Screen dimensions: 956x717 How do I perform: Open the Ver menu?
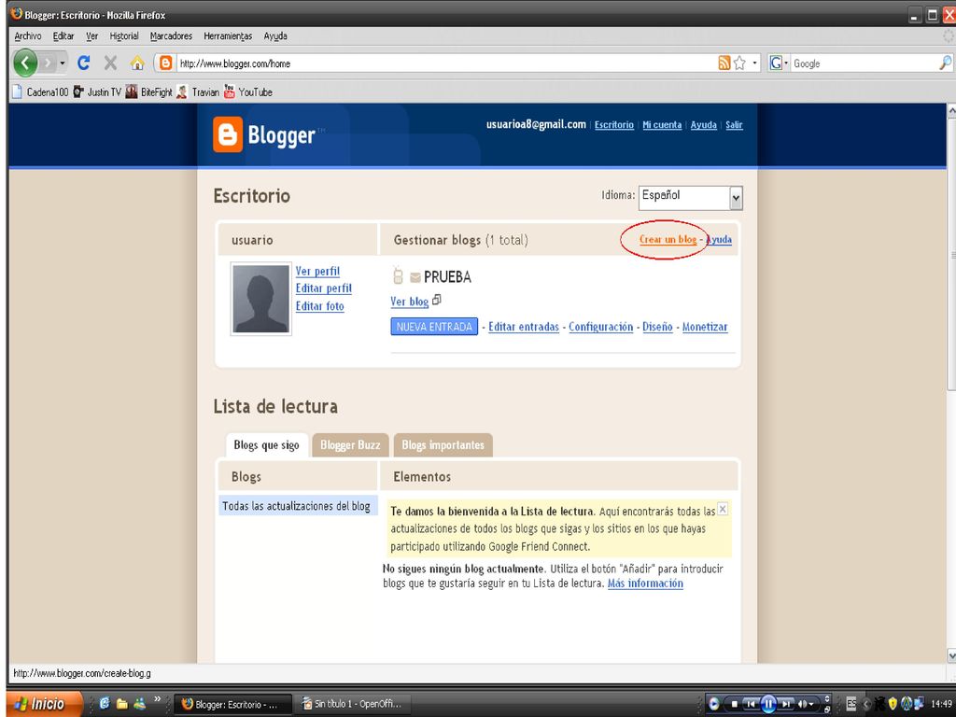tap(92, 36)
